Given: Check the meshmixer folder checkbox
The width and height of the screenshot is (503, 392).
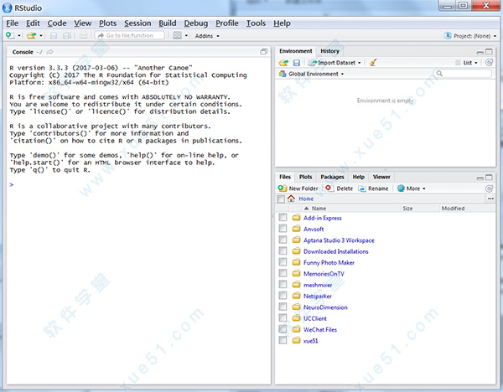Looking at the screenshot, I should pos(283,285).
